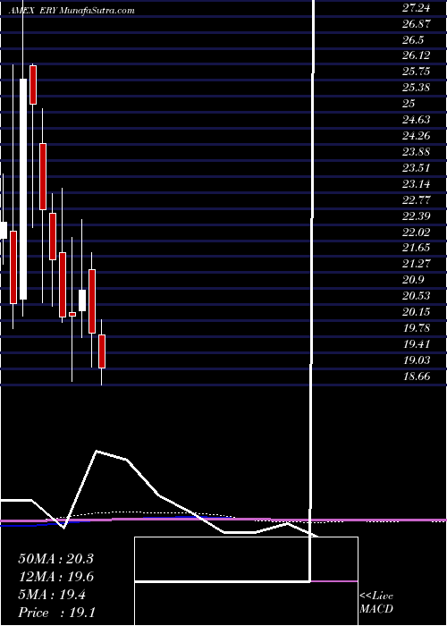Click the MACD line peak point
Viewport: 447px width, 626px height.
(97, 452)
